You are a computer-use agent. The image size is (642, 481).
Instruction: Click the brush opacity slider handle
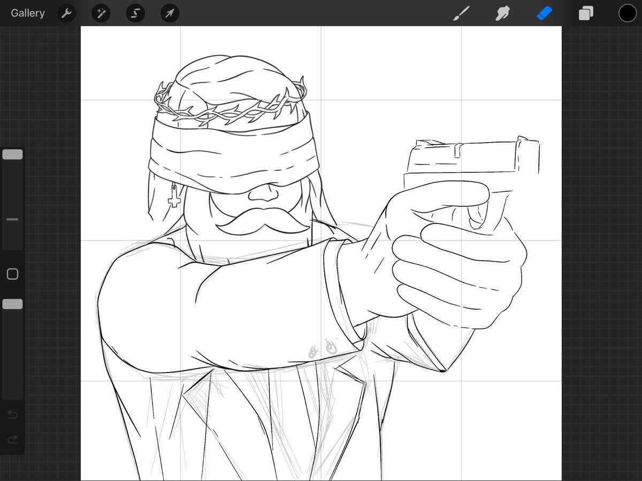click(12, 304)
